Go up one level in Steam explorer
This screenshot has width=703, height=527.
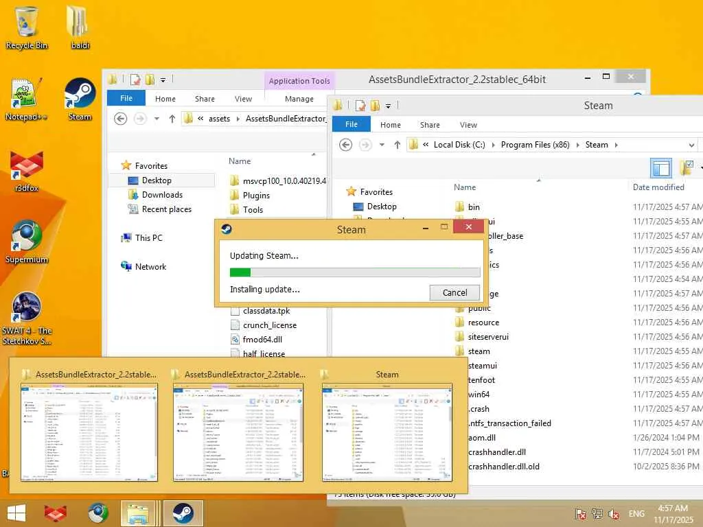[x=397, y=145]
